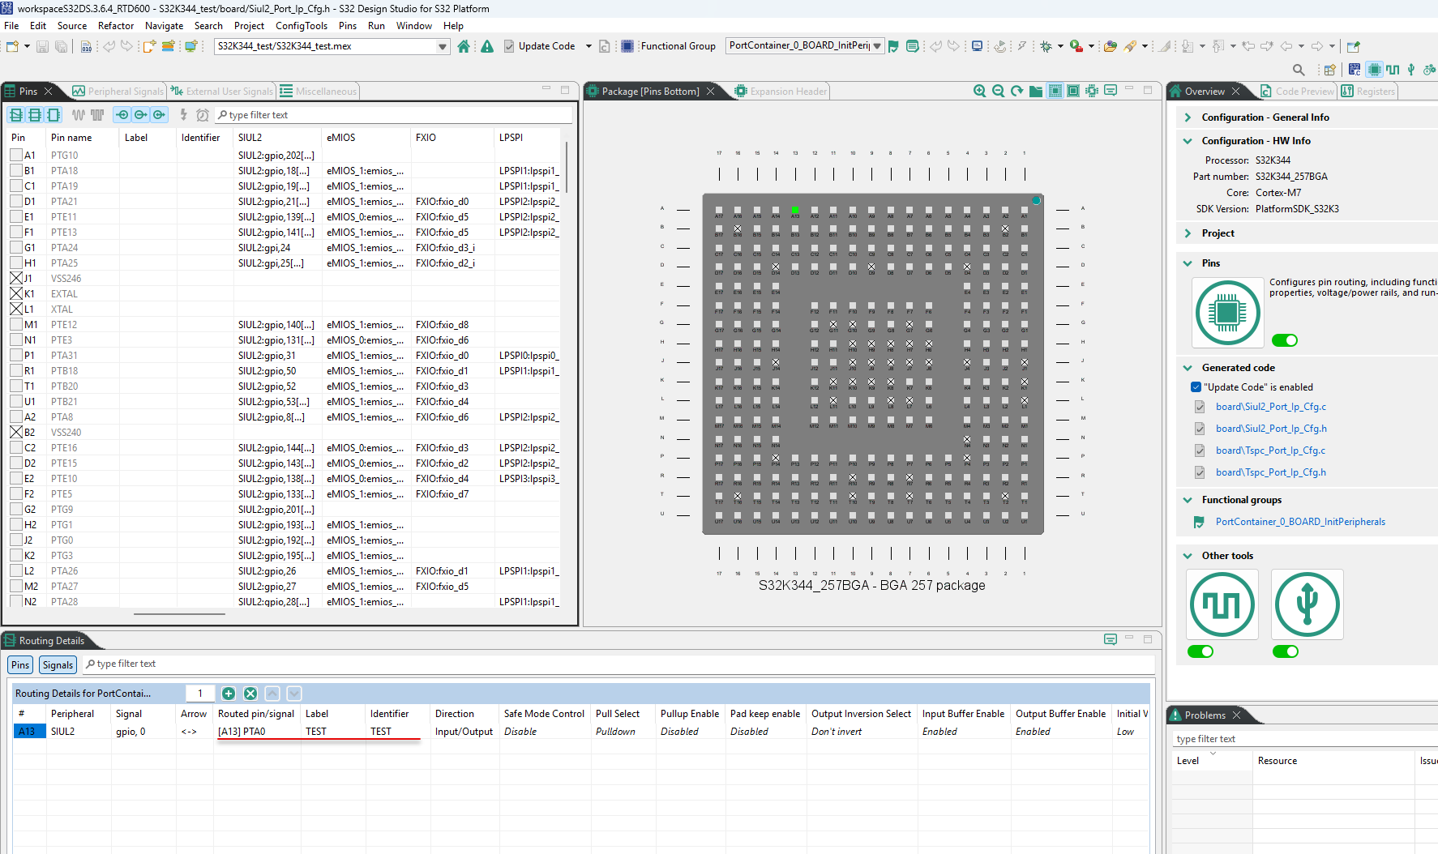The height and width of the screenshot is (854, 1438).
Task: Click the large Clocks tool icon under Other tools
Action: 1222,604
